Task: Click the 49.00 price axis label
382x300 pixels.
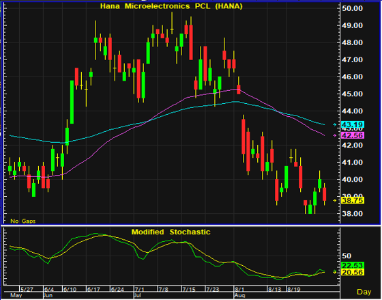Action: 352,25
